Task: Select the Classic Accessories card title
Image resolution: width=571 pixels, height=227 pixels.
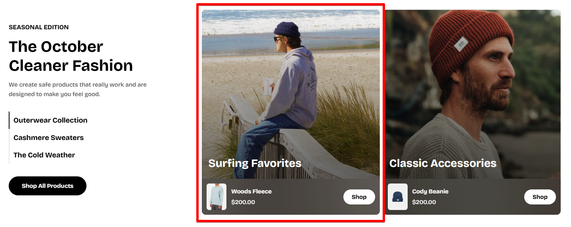Action: [x=443, y=163]
